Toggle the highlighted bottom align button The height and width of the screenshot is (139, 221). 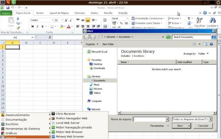(x=88, y=20)
